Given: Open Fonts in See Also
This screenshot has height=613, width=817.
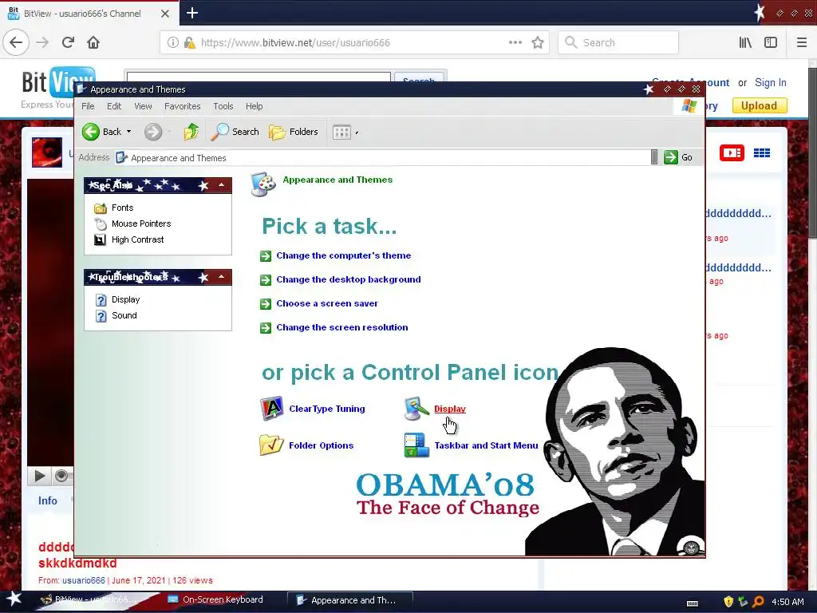Looking at the screenshot, I should point(122,208).
